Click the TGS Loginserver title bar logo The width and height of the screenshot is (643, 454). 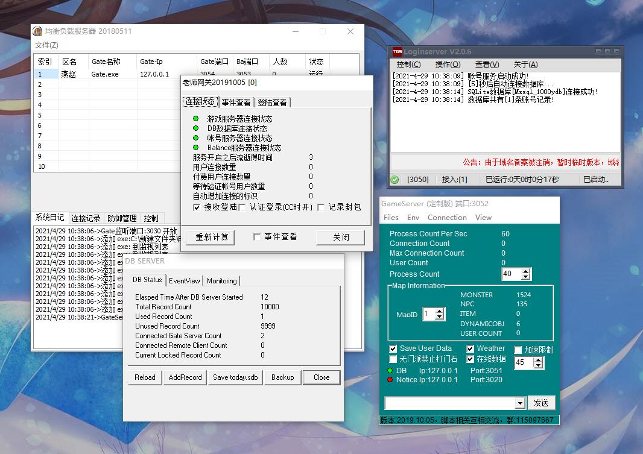398,52
